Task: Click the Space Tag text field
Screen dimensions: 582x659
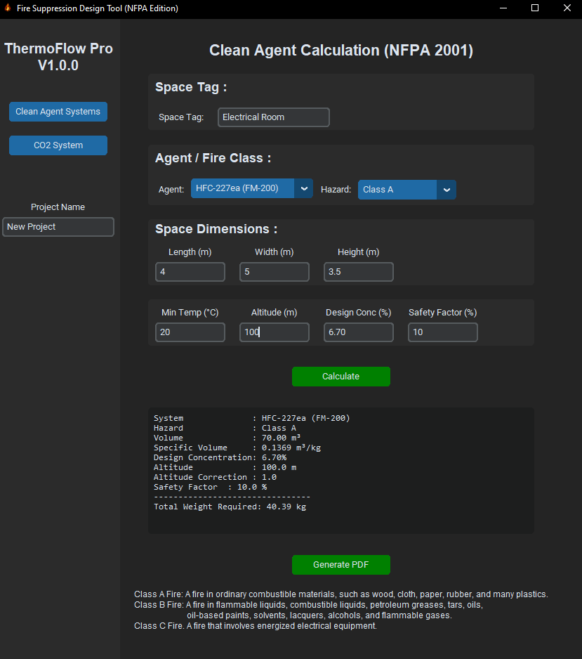Action: (x=274, y=117)
